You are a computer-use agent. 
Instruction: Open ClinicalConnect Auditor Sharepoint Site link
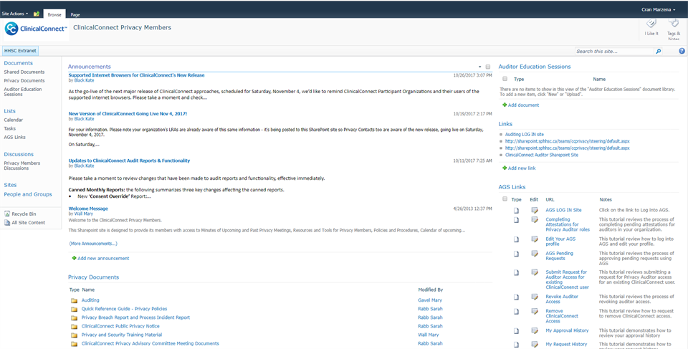point(542,155)
